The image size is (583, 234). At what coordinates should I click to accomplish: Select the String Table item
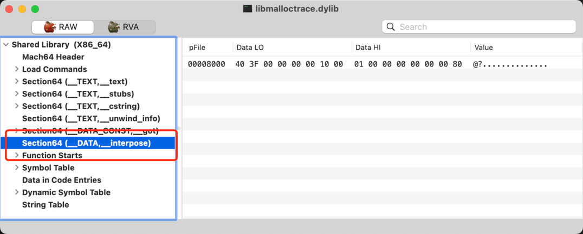click(x=46, y=205)
